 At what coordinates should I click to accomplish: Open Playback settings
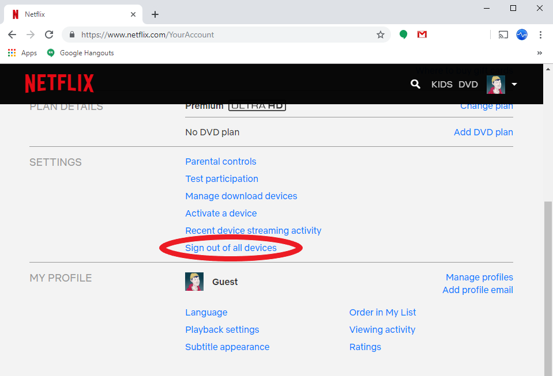click(x=222, y=330)
